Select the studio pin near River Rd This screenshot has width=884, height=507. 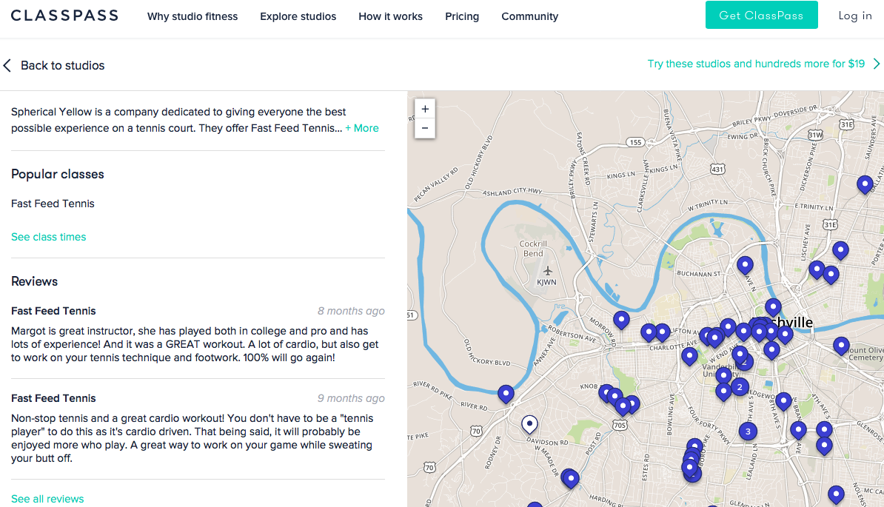tap(506, 393)
